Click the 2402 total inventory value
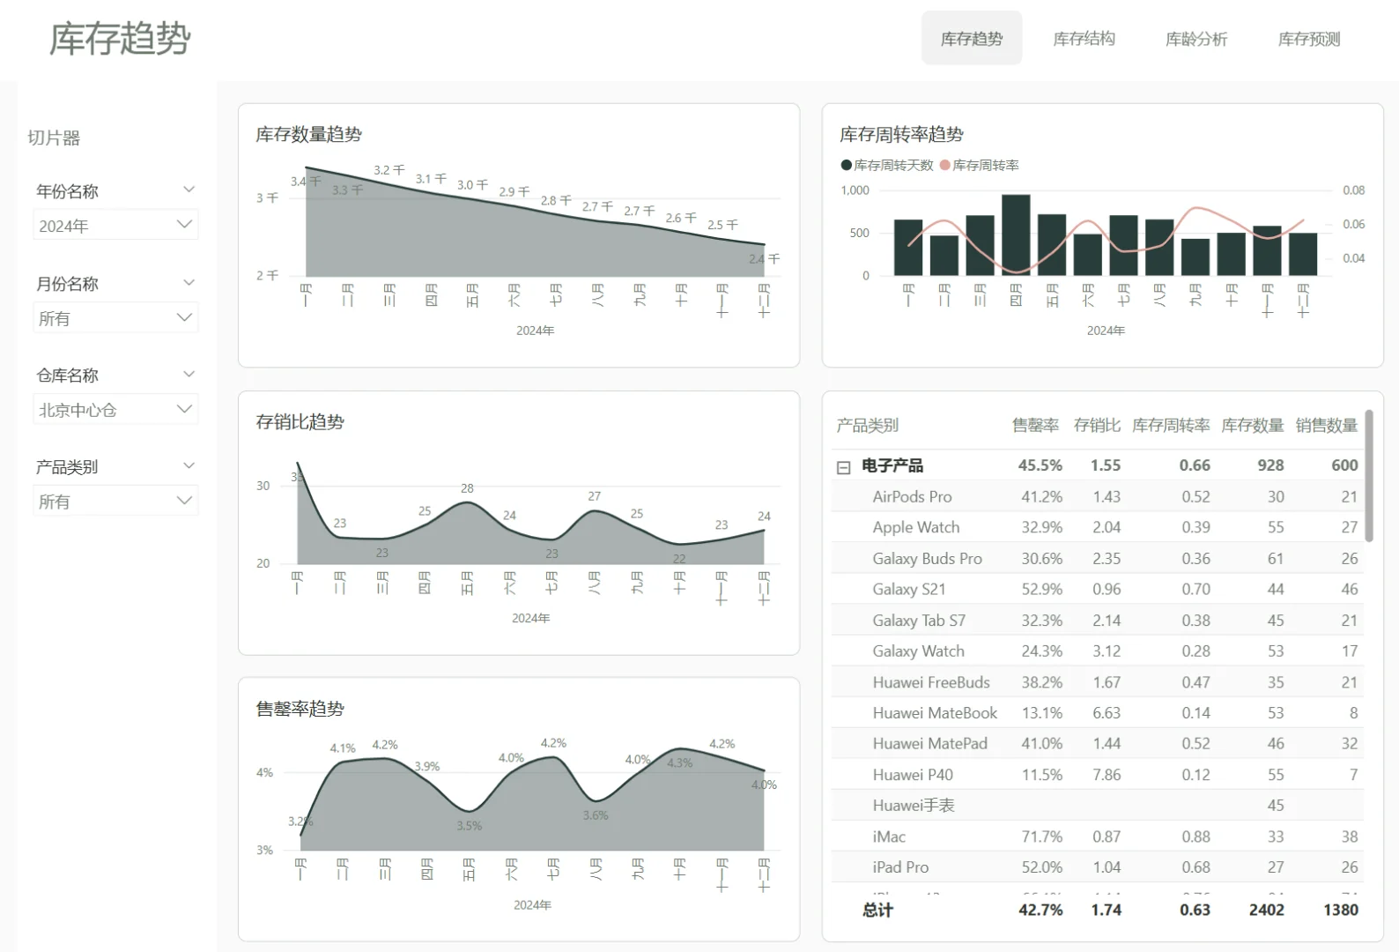Screen dimensions: 1399x952 (1267, 910)
